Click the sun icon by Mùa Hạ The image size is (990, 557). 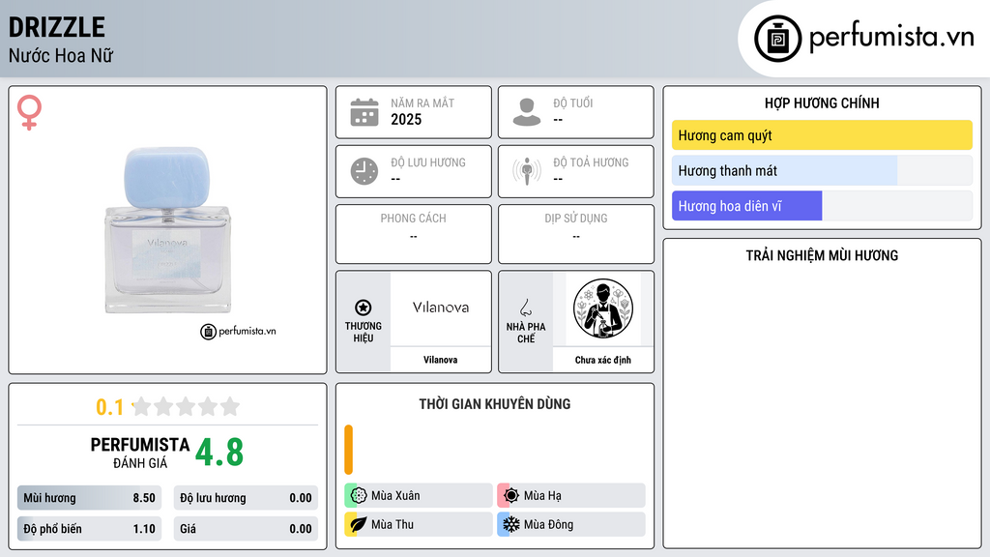(511, 496)
